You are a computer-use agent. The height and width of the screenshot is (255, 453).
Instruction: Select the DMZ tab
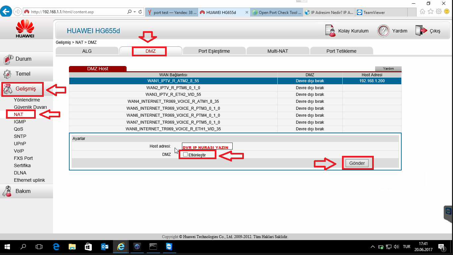pyautogui.click(x=150, y=51)
